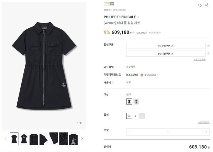213x152 pixels.
Task: Click the quantity input field
Action: point(168,132)
